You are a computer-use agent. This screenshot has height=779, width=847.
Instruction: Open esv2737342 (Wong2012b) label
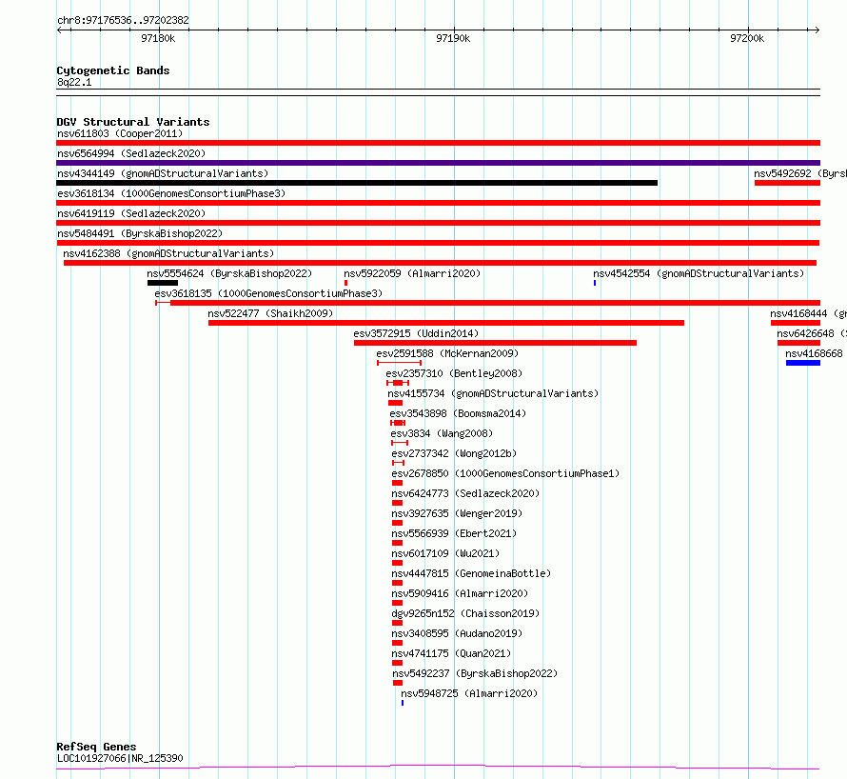click(x=454, y=453)
